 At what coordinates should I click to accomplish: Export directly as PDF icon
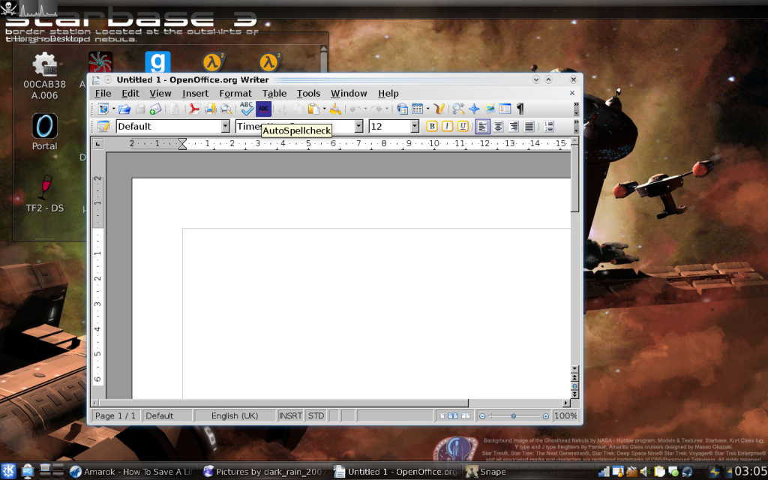click(194, 109)
